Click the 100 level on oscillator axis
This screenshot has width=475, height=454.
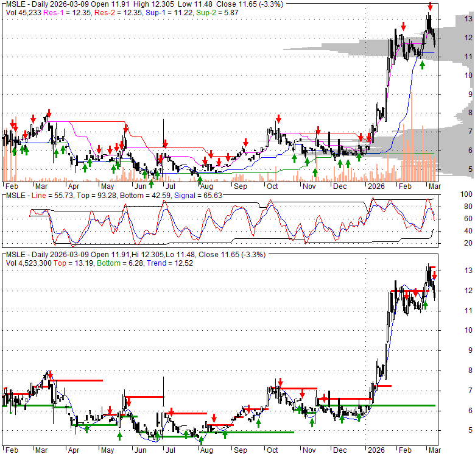466,194
